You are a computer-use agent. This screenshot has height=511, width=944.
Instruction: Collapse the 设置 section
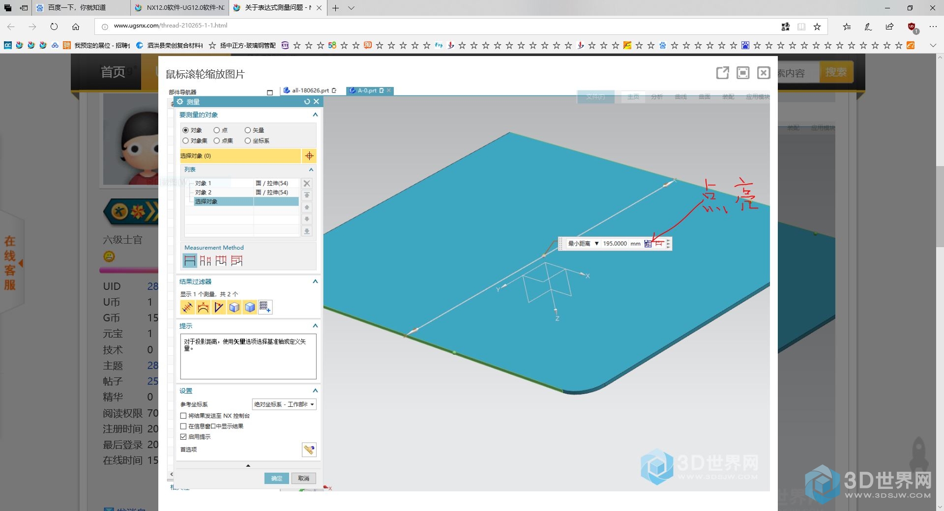coord(315,391)
